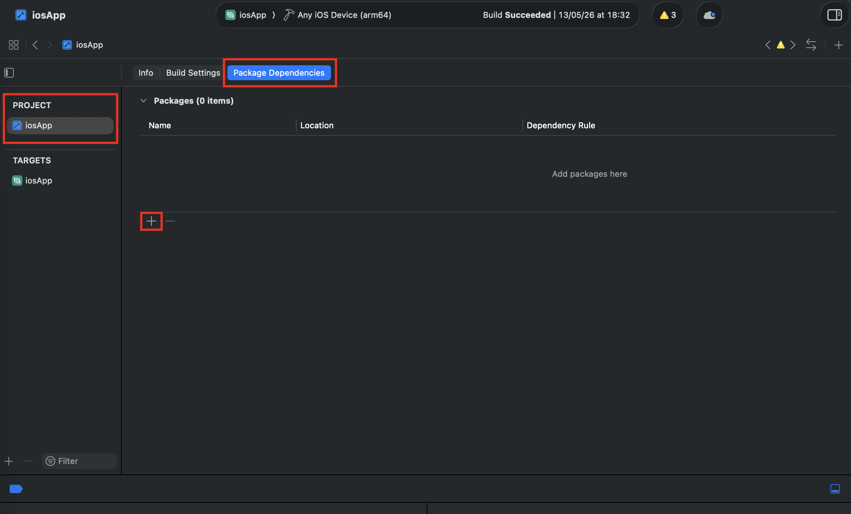Show the 3 warnings indicator
Image resolution: width=851 pixels, height=514 pixels.
[x=668, y=15]
